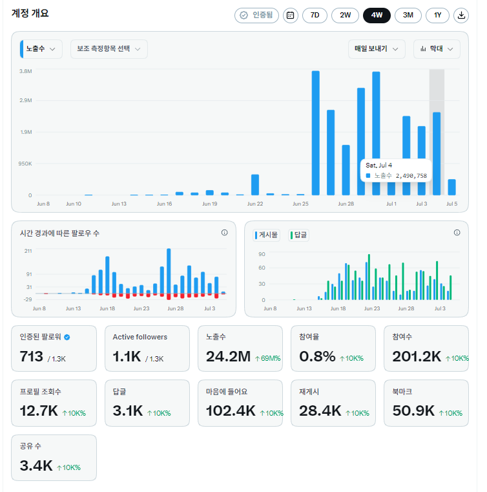The image size is (487, 492).
Task: Open the 매일 보내기 interval dropdown
Action: click(x=377, y=49)
